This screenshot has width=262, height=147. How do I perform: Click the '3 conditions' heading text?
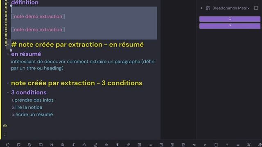[x=29, y=93]
